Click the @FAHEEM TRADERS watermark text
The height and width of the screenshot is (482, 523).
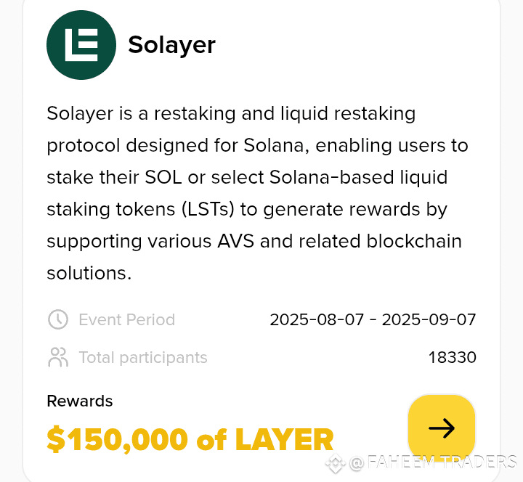(x=434, y=462)
